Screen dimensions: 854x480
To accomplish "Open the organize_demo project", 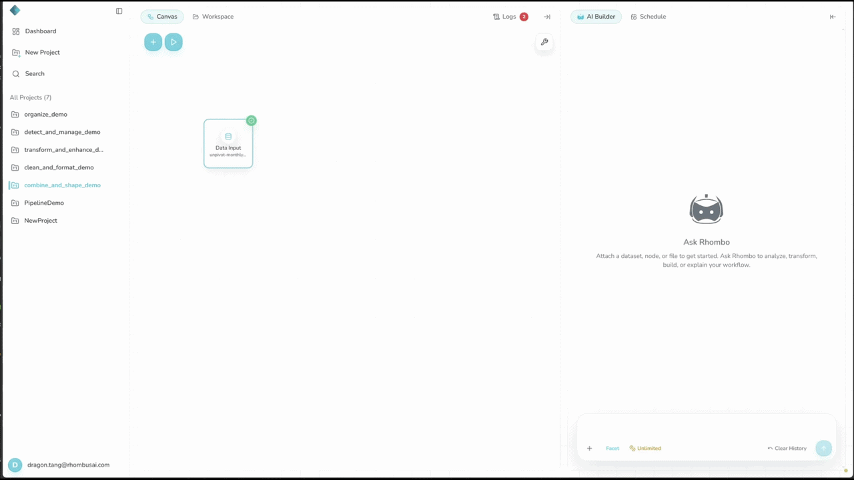I will (x=45, y=115).
